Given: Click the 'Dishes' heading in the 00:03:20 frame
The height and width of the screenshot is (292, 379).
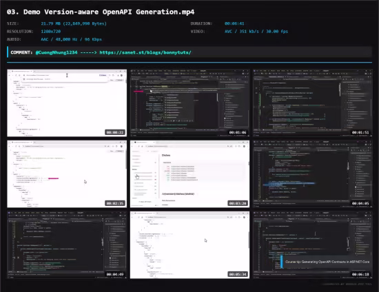Looking at the screenshot, I should point(166,156).
